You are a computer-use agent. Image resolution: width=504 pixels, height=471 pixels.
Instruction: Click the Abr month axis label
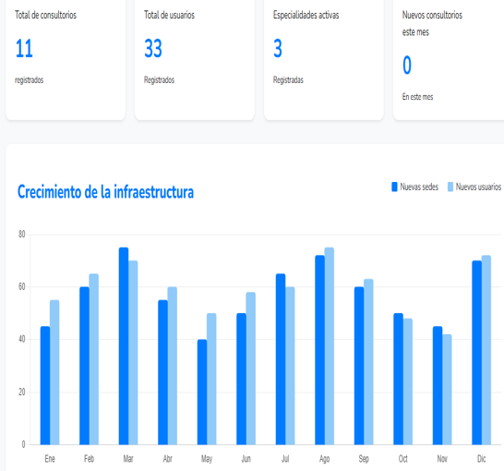pyautogui.click(x=167, y=458)
